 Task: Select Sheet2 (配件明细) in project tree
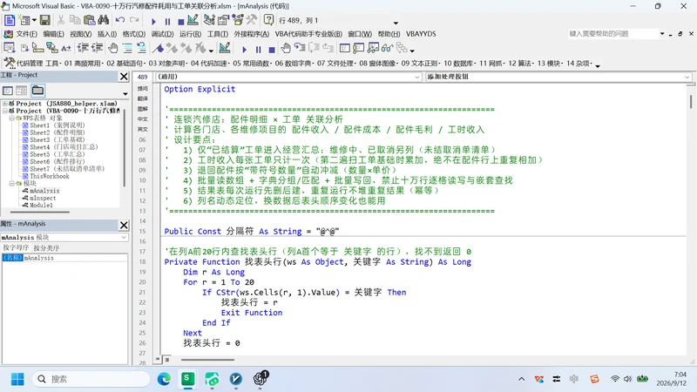(x=57, y=133)
